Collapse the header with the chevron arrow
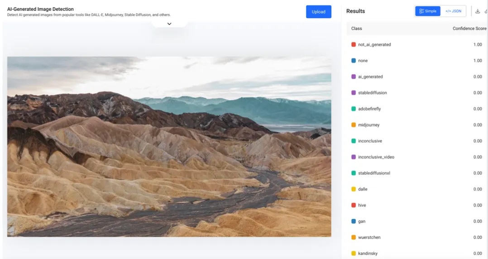Image resolution: width=488 pixels, height=259 pixels. pos(169,24)
